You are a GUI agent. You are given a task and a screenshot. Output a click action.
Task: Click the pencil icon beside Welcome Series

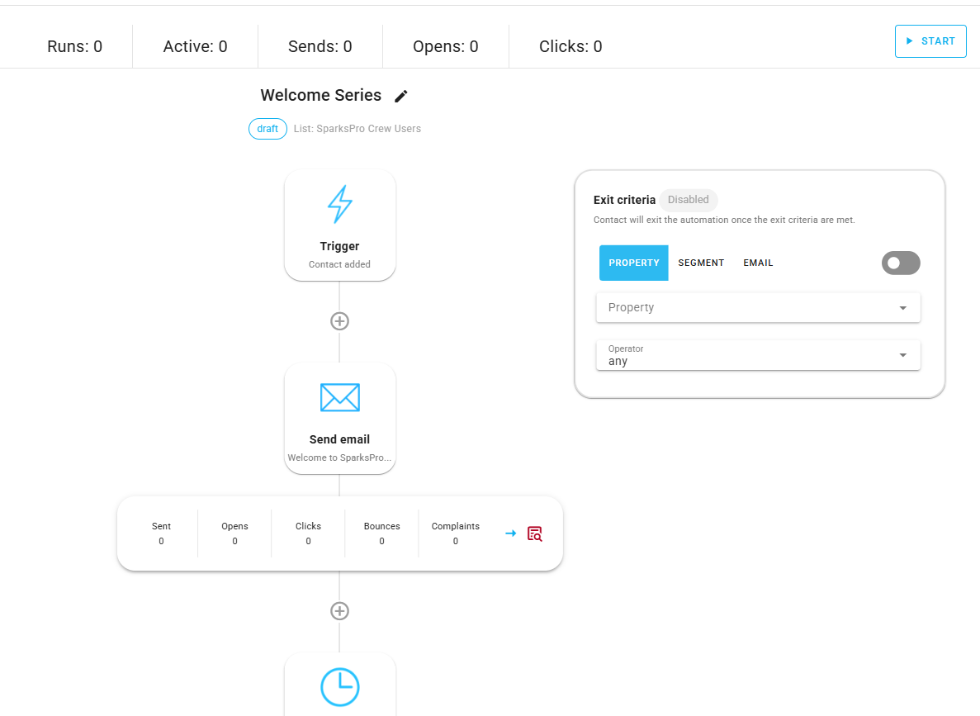[x=401, y=96]
